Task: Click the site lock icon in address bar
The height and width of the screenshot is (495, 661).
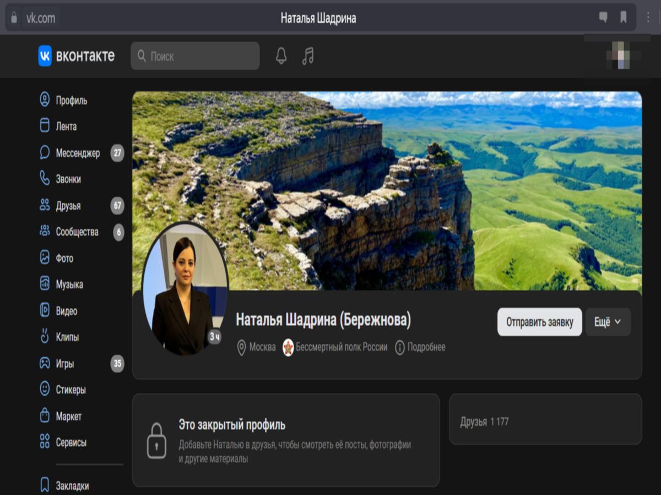Action: [14, 18]
